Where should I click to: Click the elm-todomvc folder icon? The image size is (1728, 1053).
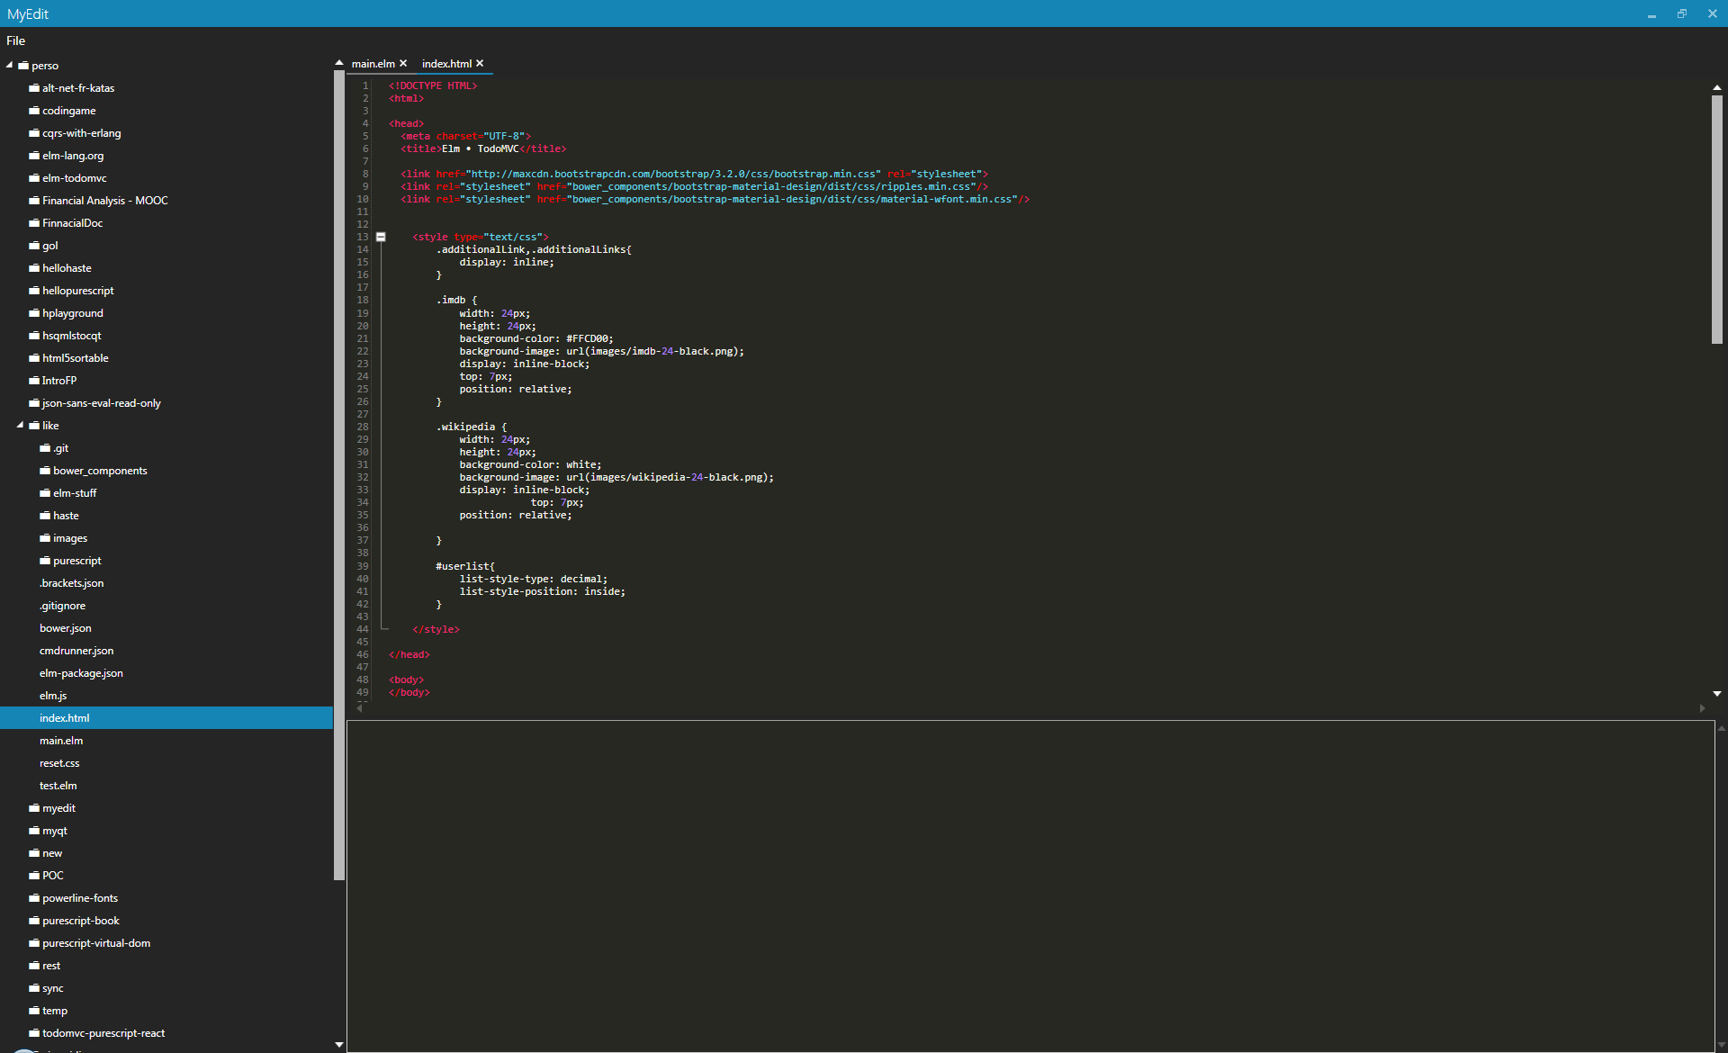34,178
